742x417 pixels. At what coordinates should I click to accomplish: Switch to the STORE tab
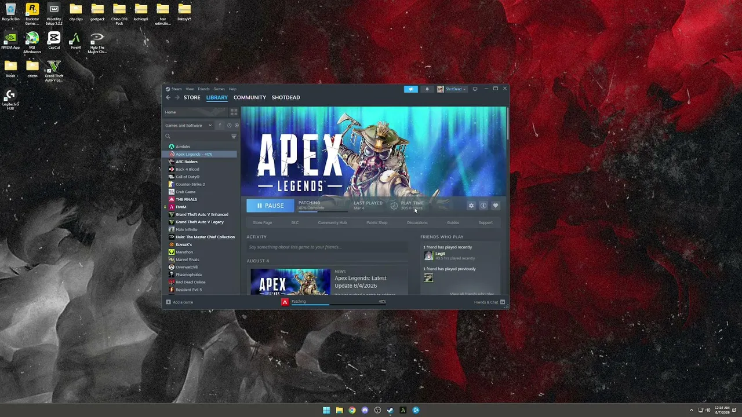tap(192, 97)
